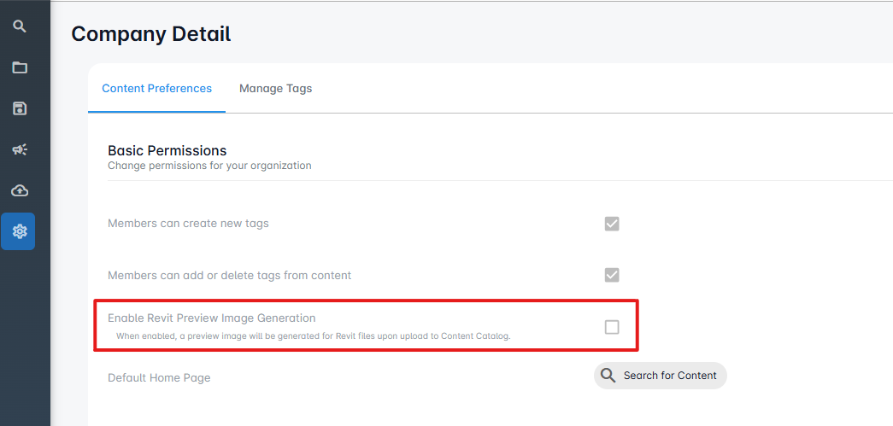The width and height of the screenshot is (893, 426).
Task: Open the megaphone announcements icon
Action: (20, 149)
